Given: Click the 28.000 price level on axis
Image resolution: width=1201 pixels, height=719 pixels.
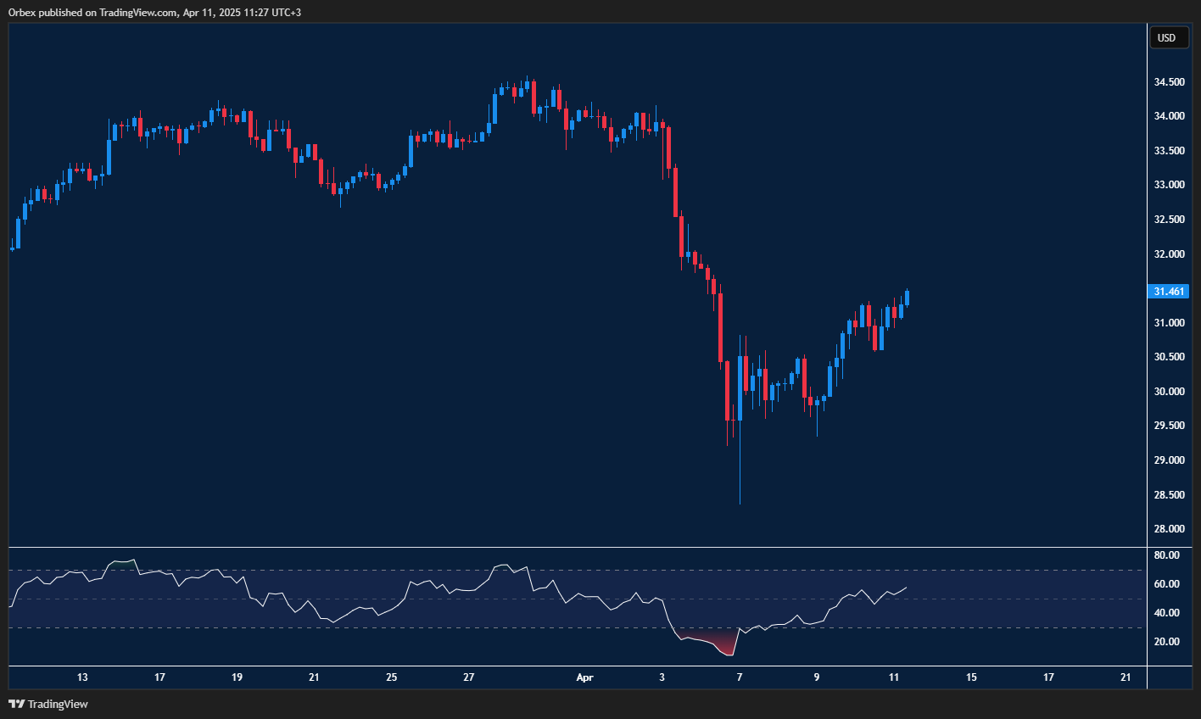Looking at the screenshot, I should (1169, 529).
